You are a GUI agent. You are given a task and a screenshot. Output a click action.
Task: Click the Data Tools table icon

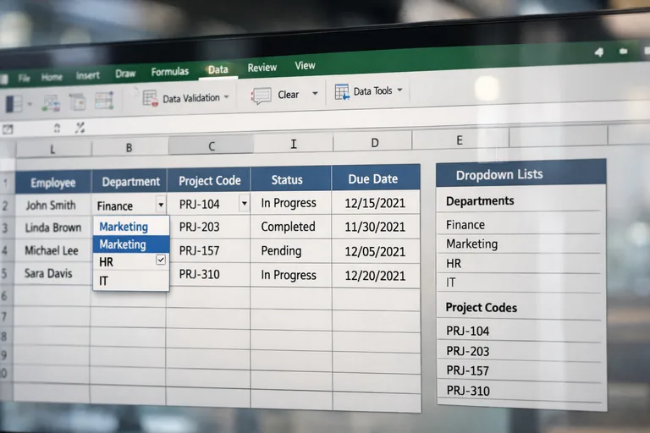[342, 92]
